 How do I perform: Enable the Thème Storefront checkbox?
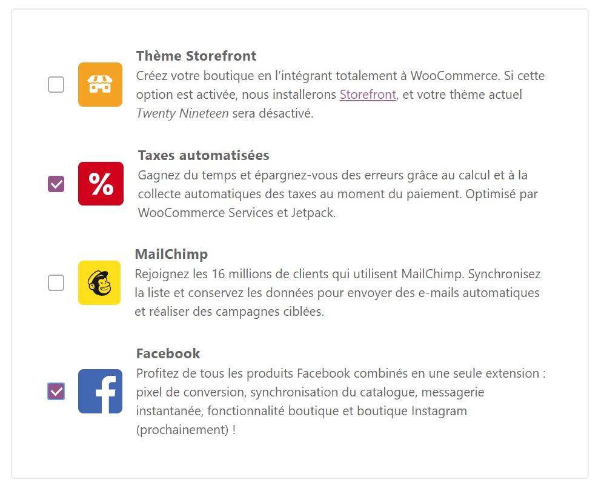tap(56, 84)
